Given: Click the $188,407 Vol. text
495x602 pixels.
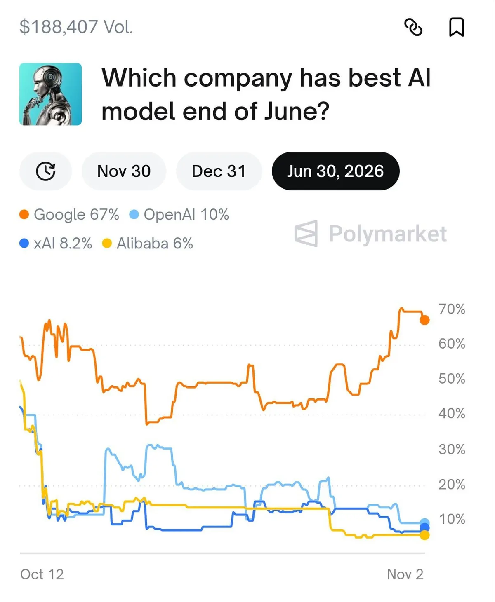Looking at the screenshot, I should coord(76,27).
